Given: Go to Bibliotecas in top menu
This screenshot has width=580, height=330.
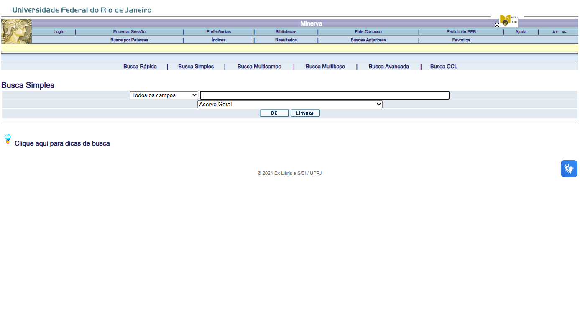Looking at the screenshot, I should point(286,32).
